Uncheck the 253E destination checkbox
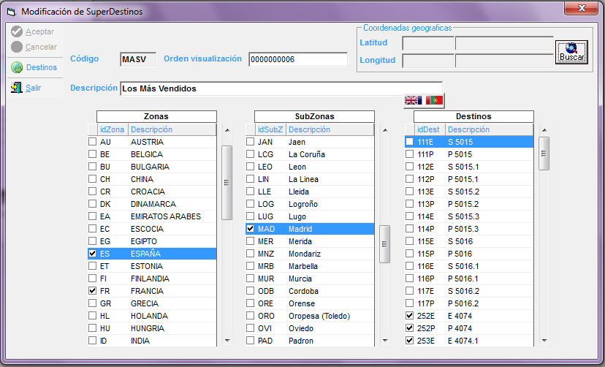 (x=409, y=341)
